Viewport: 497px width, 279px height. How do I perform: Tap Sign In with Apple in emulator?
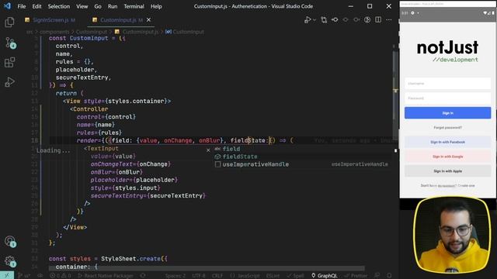pos(447,171)
